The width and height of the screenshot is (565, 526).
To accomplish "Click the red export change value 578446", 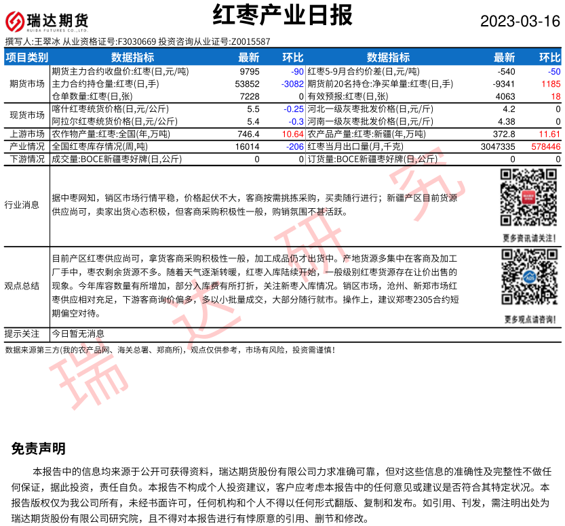I will [x=545, y=146].
